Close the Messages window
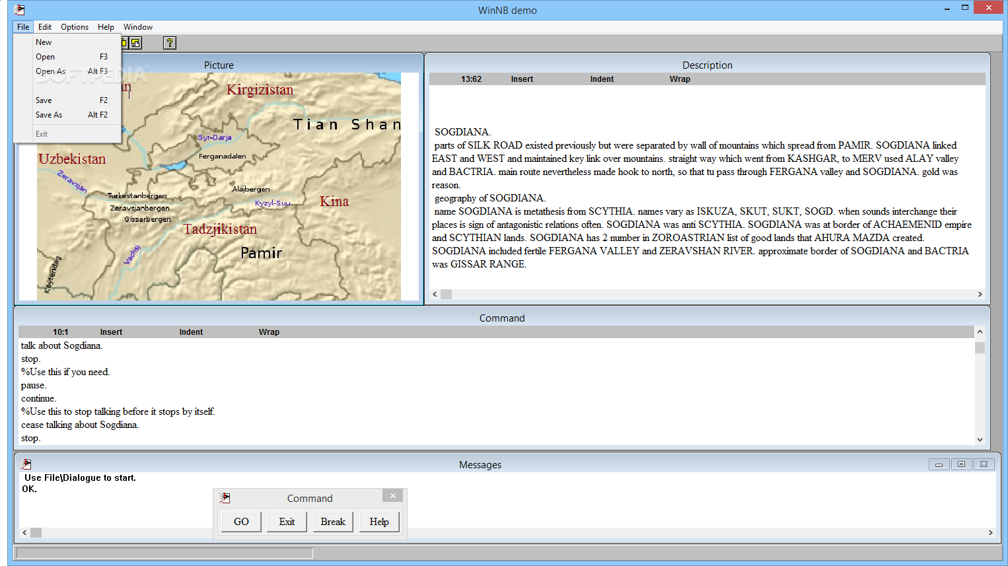Screen dimensions: 1008x566 click(x=984, y=464)
